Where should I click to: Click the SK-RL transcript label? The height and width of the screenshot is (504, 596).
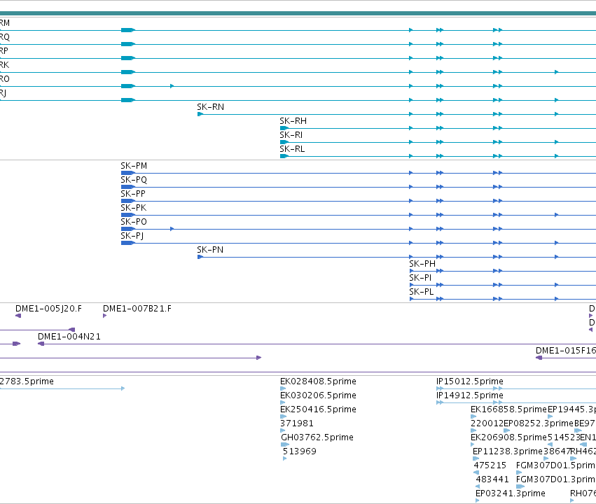(x=292, y=149)
